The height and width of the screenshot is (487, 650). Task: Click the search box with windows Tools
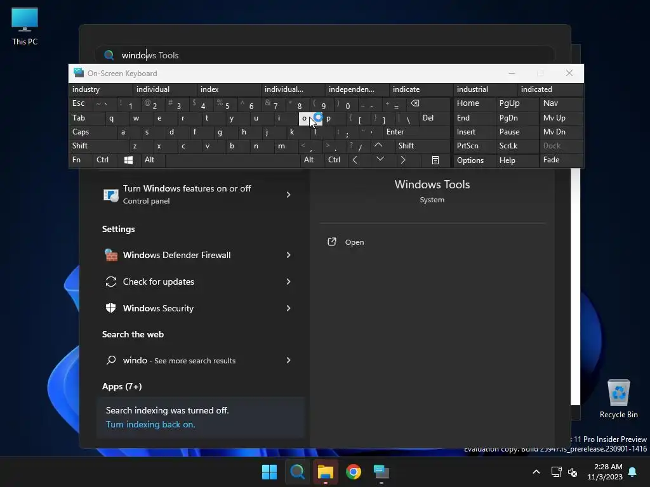tap(326, 55)
